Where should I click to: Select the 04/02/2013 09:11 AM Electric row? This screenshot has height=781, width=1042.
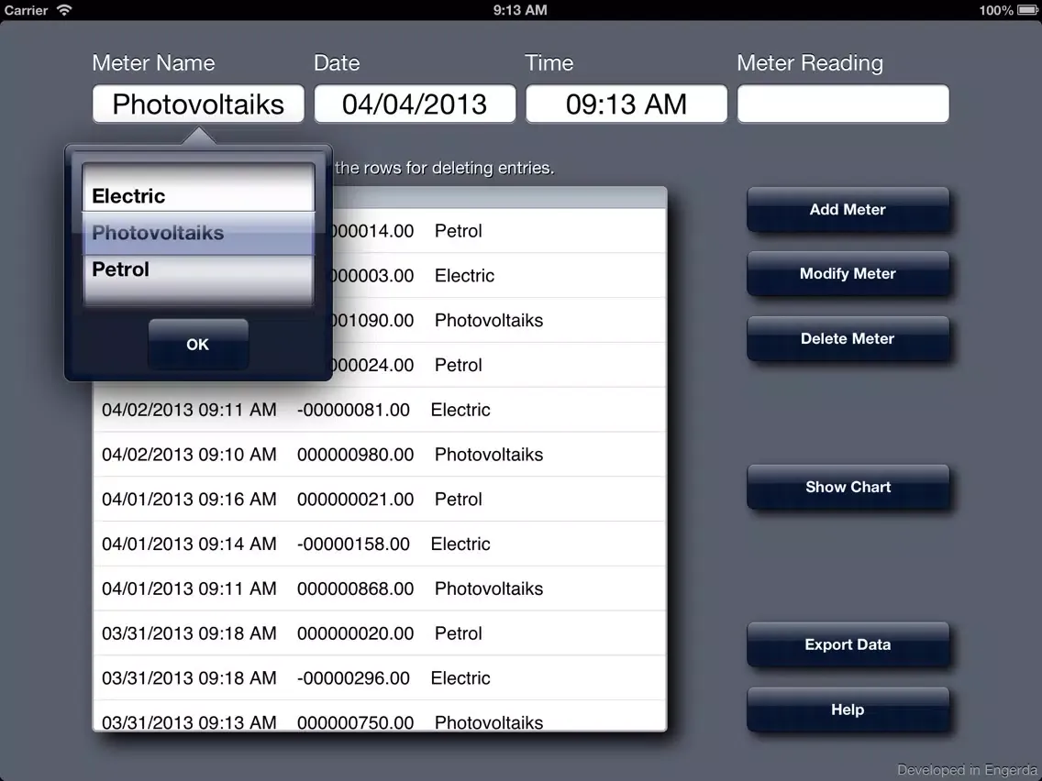(380, 409)
